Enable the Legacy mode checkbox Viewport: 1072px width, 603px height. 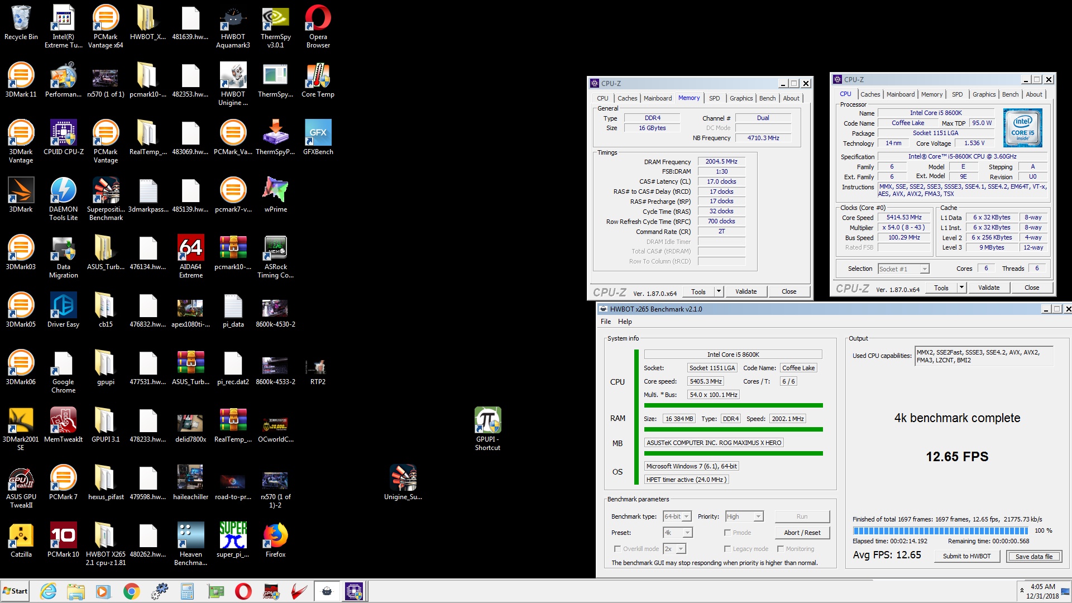point(728,549)
